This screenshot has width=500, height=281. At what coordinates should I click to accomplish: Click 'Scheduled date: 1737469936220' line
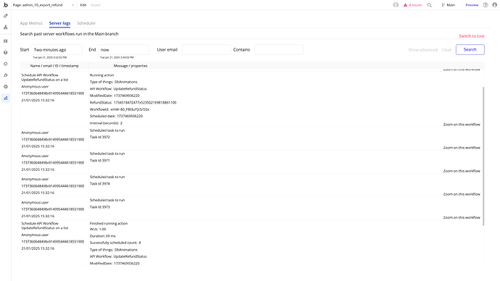coord(117,117)
